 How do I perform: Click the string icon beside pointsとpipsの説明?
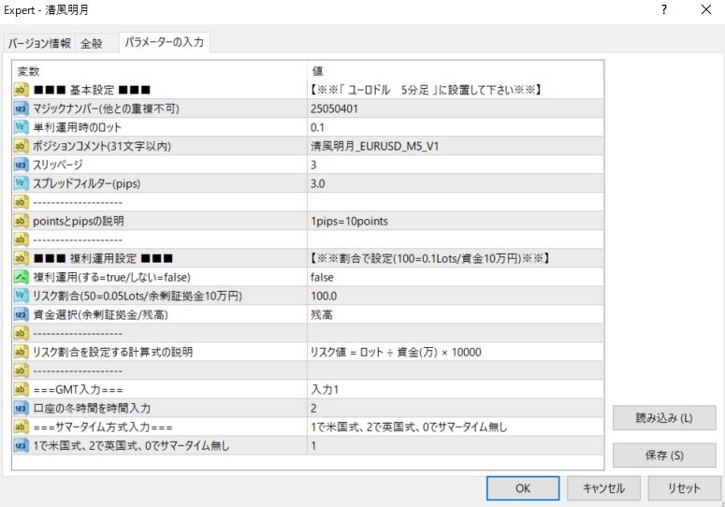coord(21,221)
